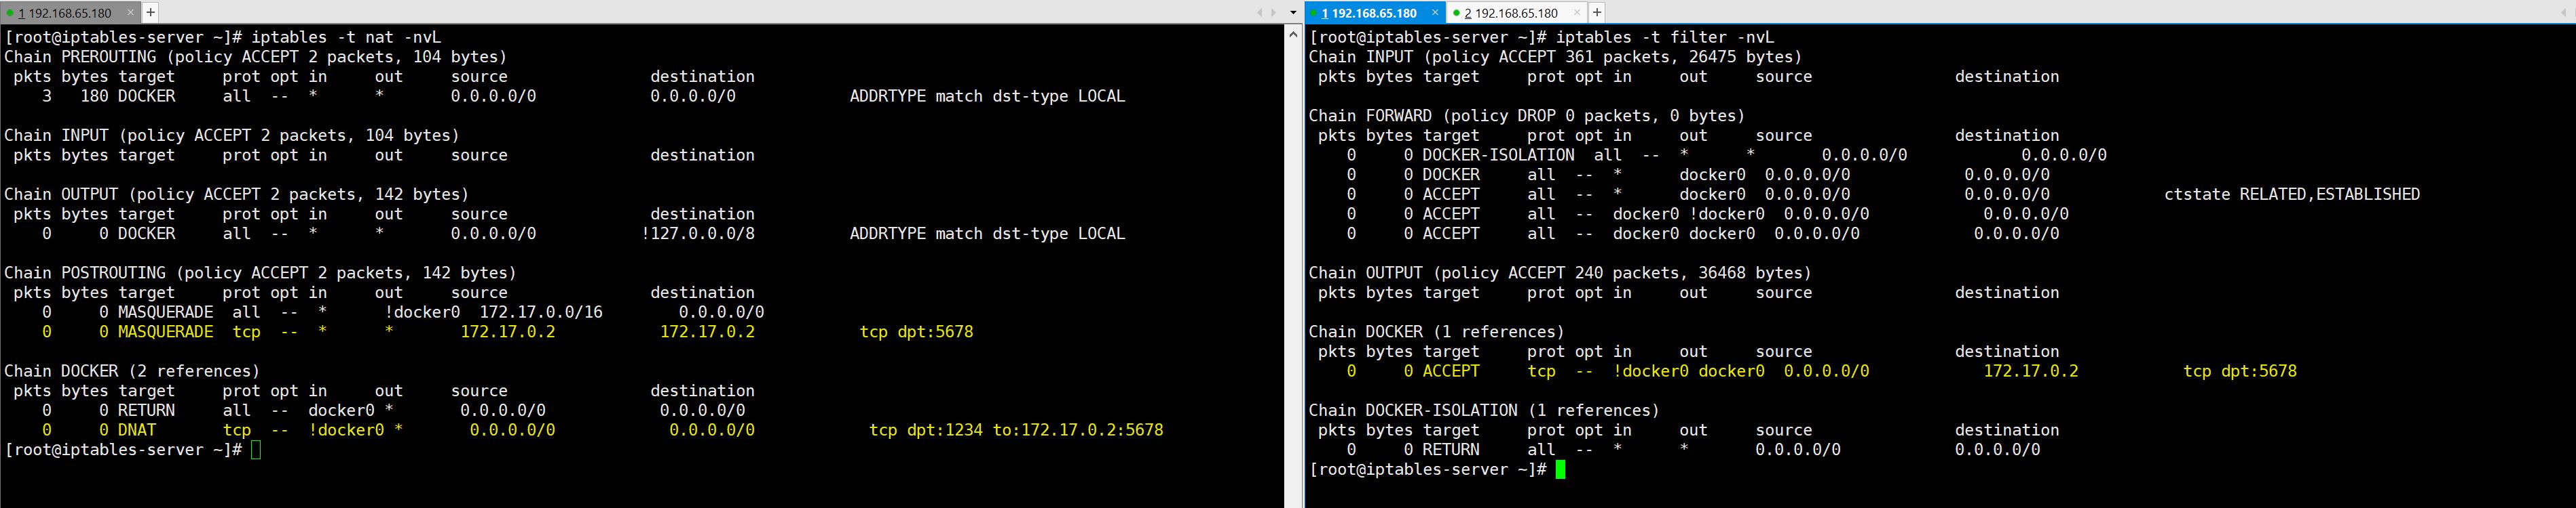This screenshot has width=2576, height=508.
Task: Click the 'Chain POSTROUTING' header line
Action: (x=260, y=272)
